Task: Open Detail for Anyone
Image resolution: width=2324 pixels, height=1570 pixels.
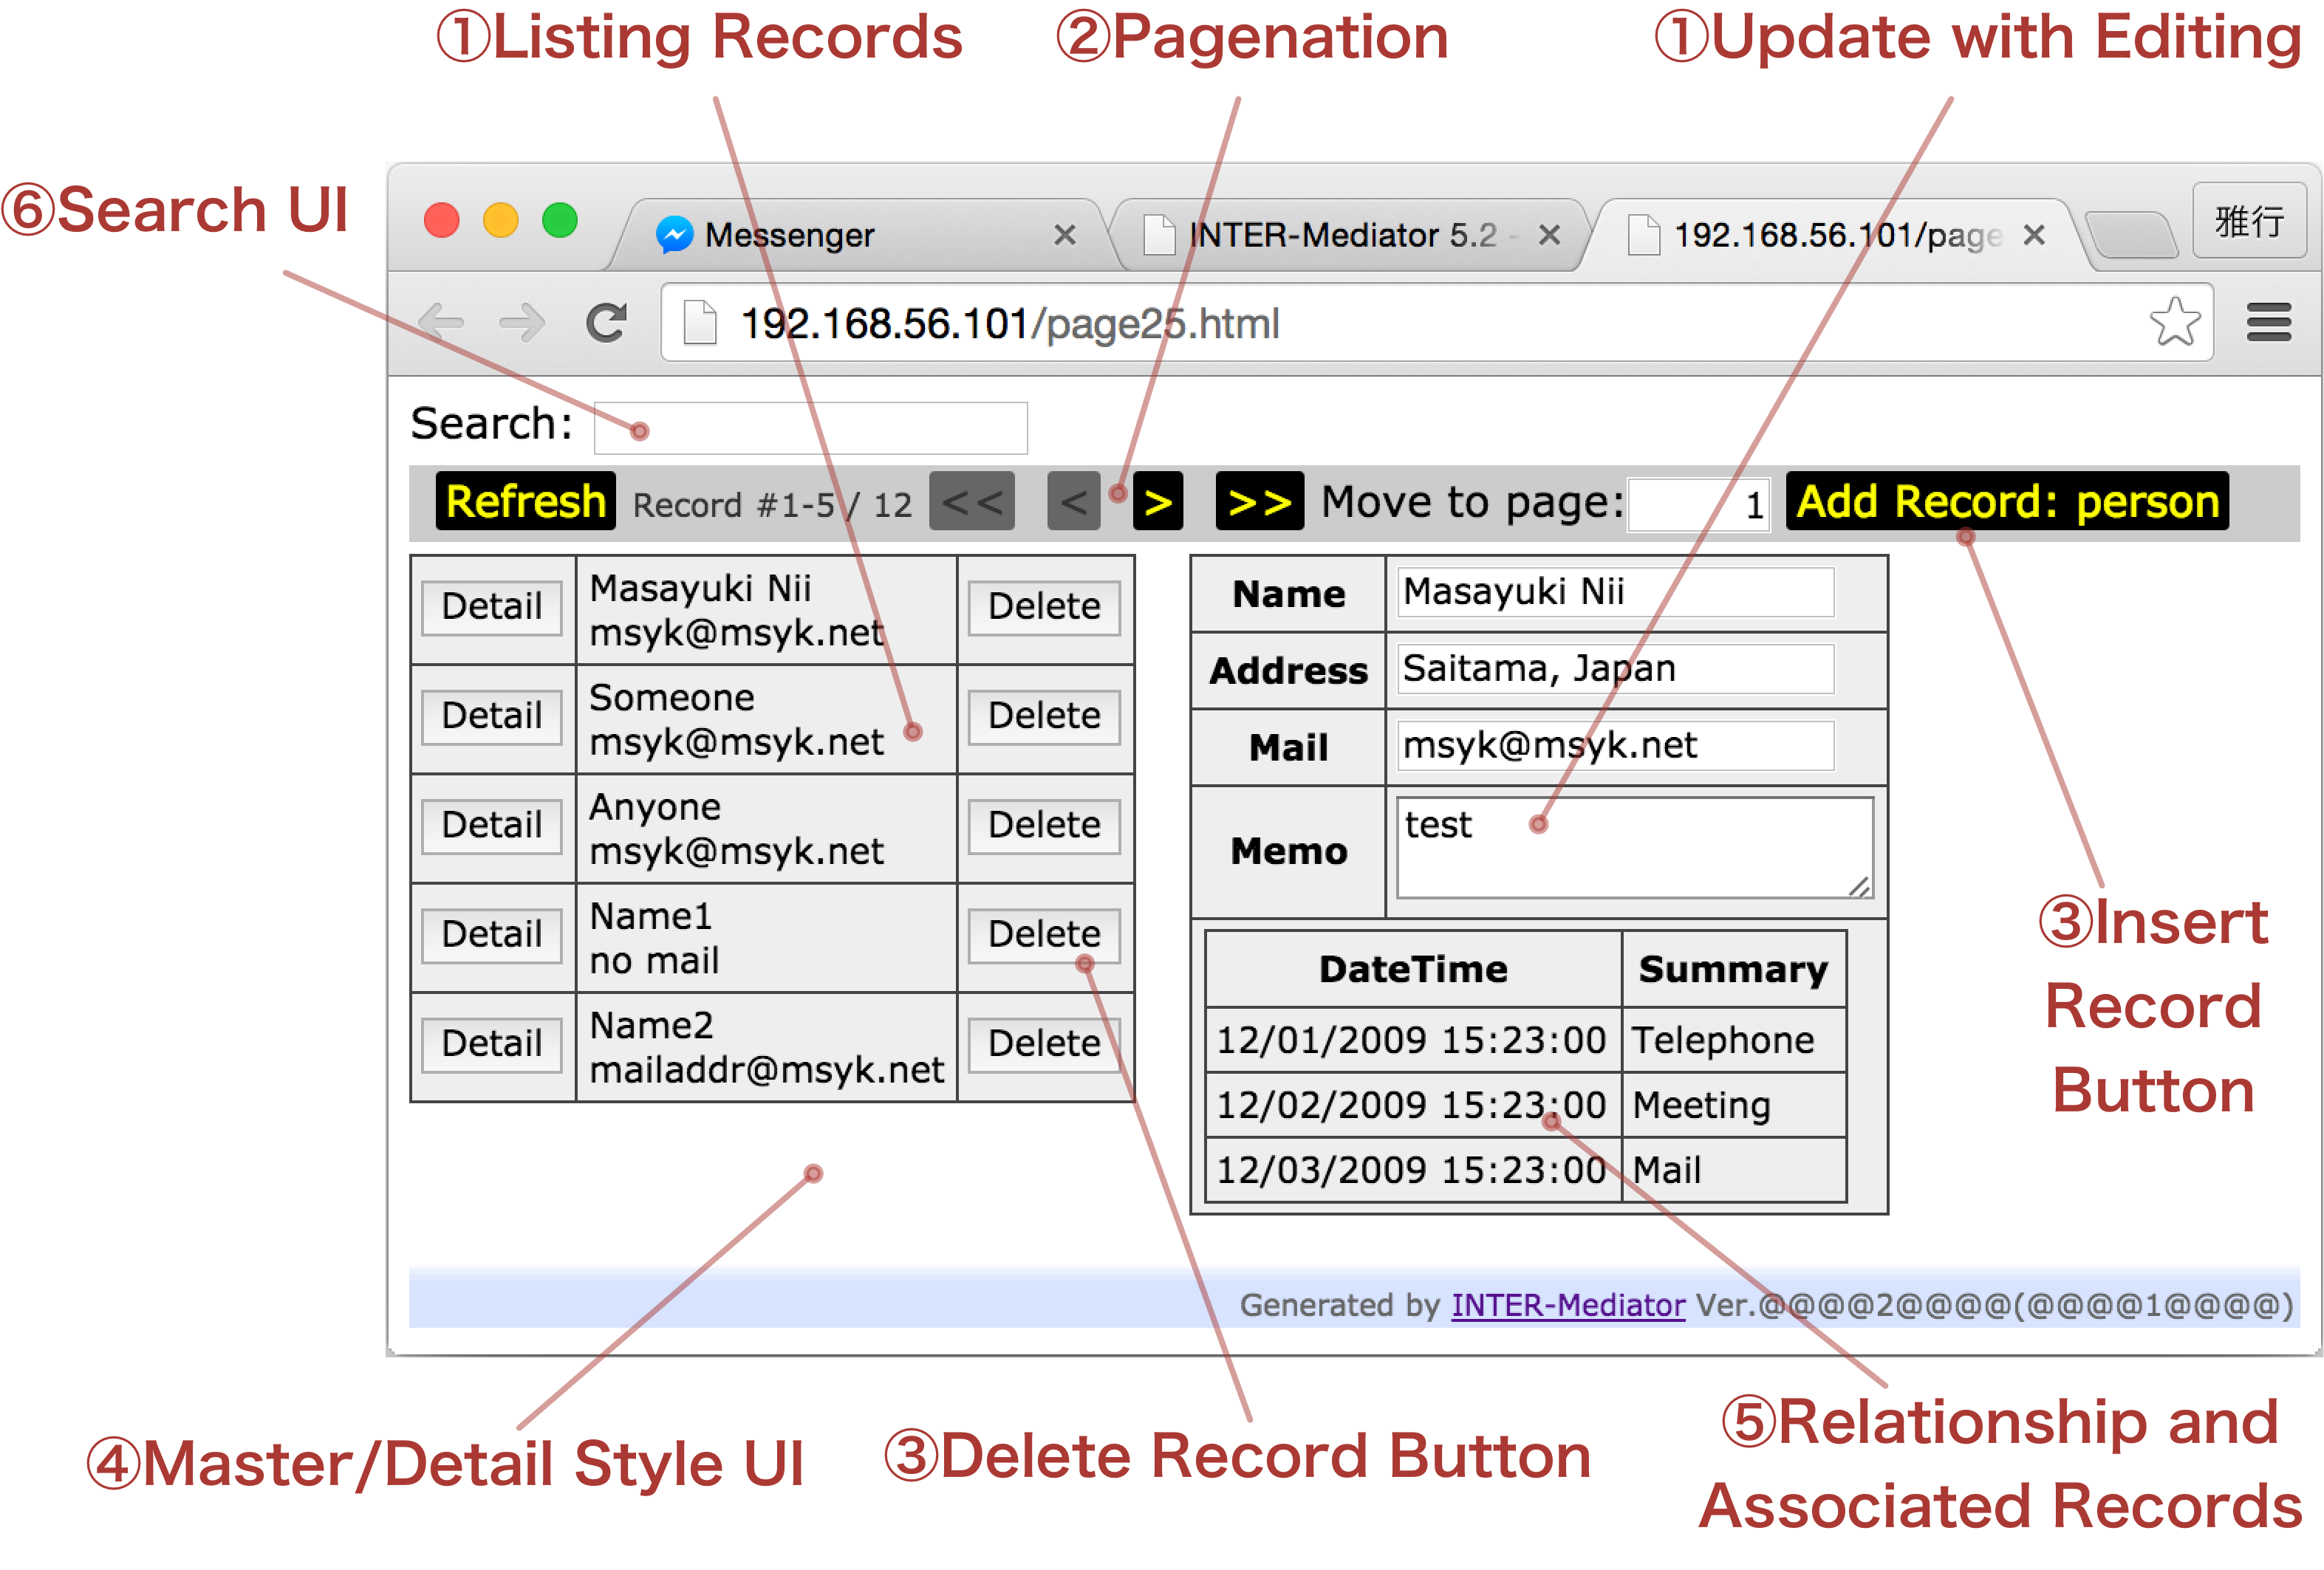Action: click(x=491, y=826)
